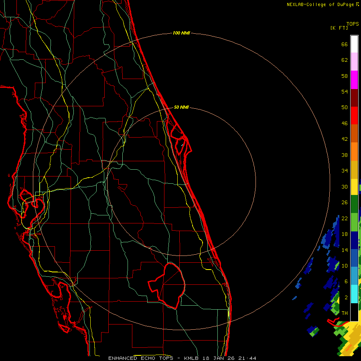Select the 42 value on the legend

[345, 139]
